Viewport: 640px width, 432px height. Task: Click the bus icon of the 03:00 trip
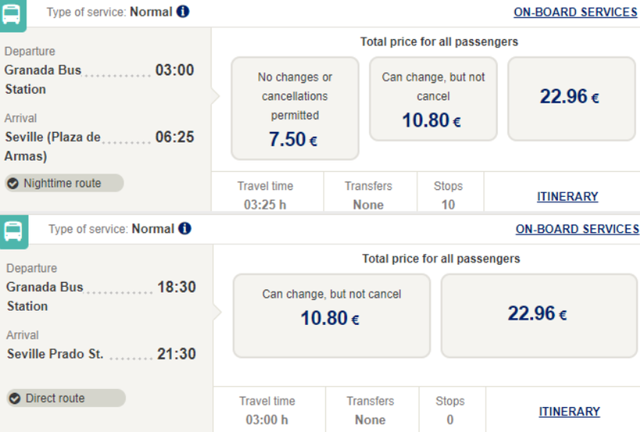coord(12,13)
